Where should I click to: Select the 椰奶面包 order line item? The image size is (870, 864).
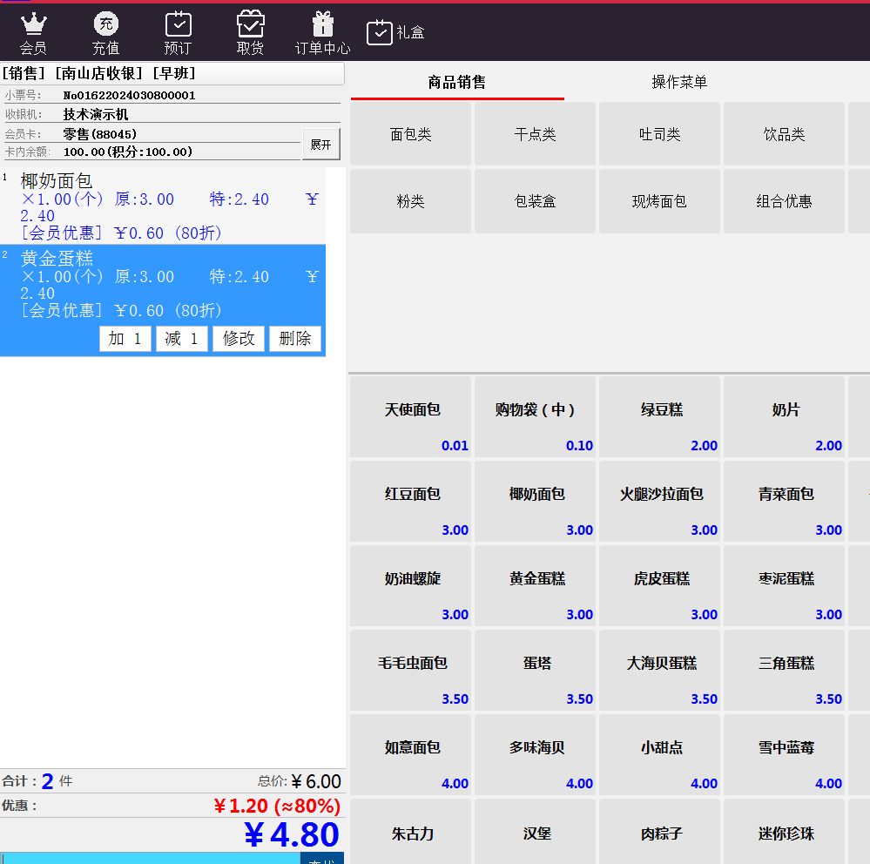(x=163, y=206)
